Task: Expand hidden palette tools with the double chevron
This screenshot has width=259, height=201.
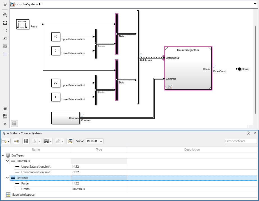Action: coord(4,124)
